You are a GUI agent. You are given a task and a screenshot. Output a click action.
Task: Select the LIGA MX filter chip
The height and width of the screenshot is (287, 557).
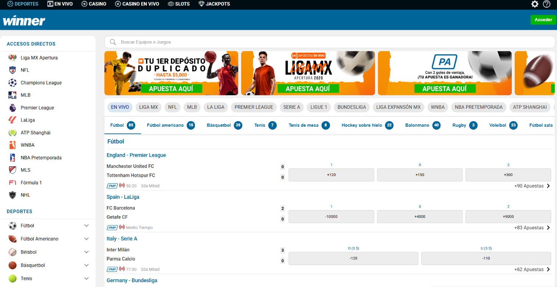[149, 107]
